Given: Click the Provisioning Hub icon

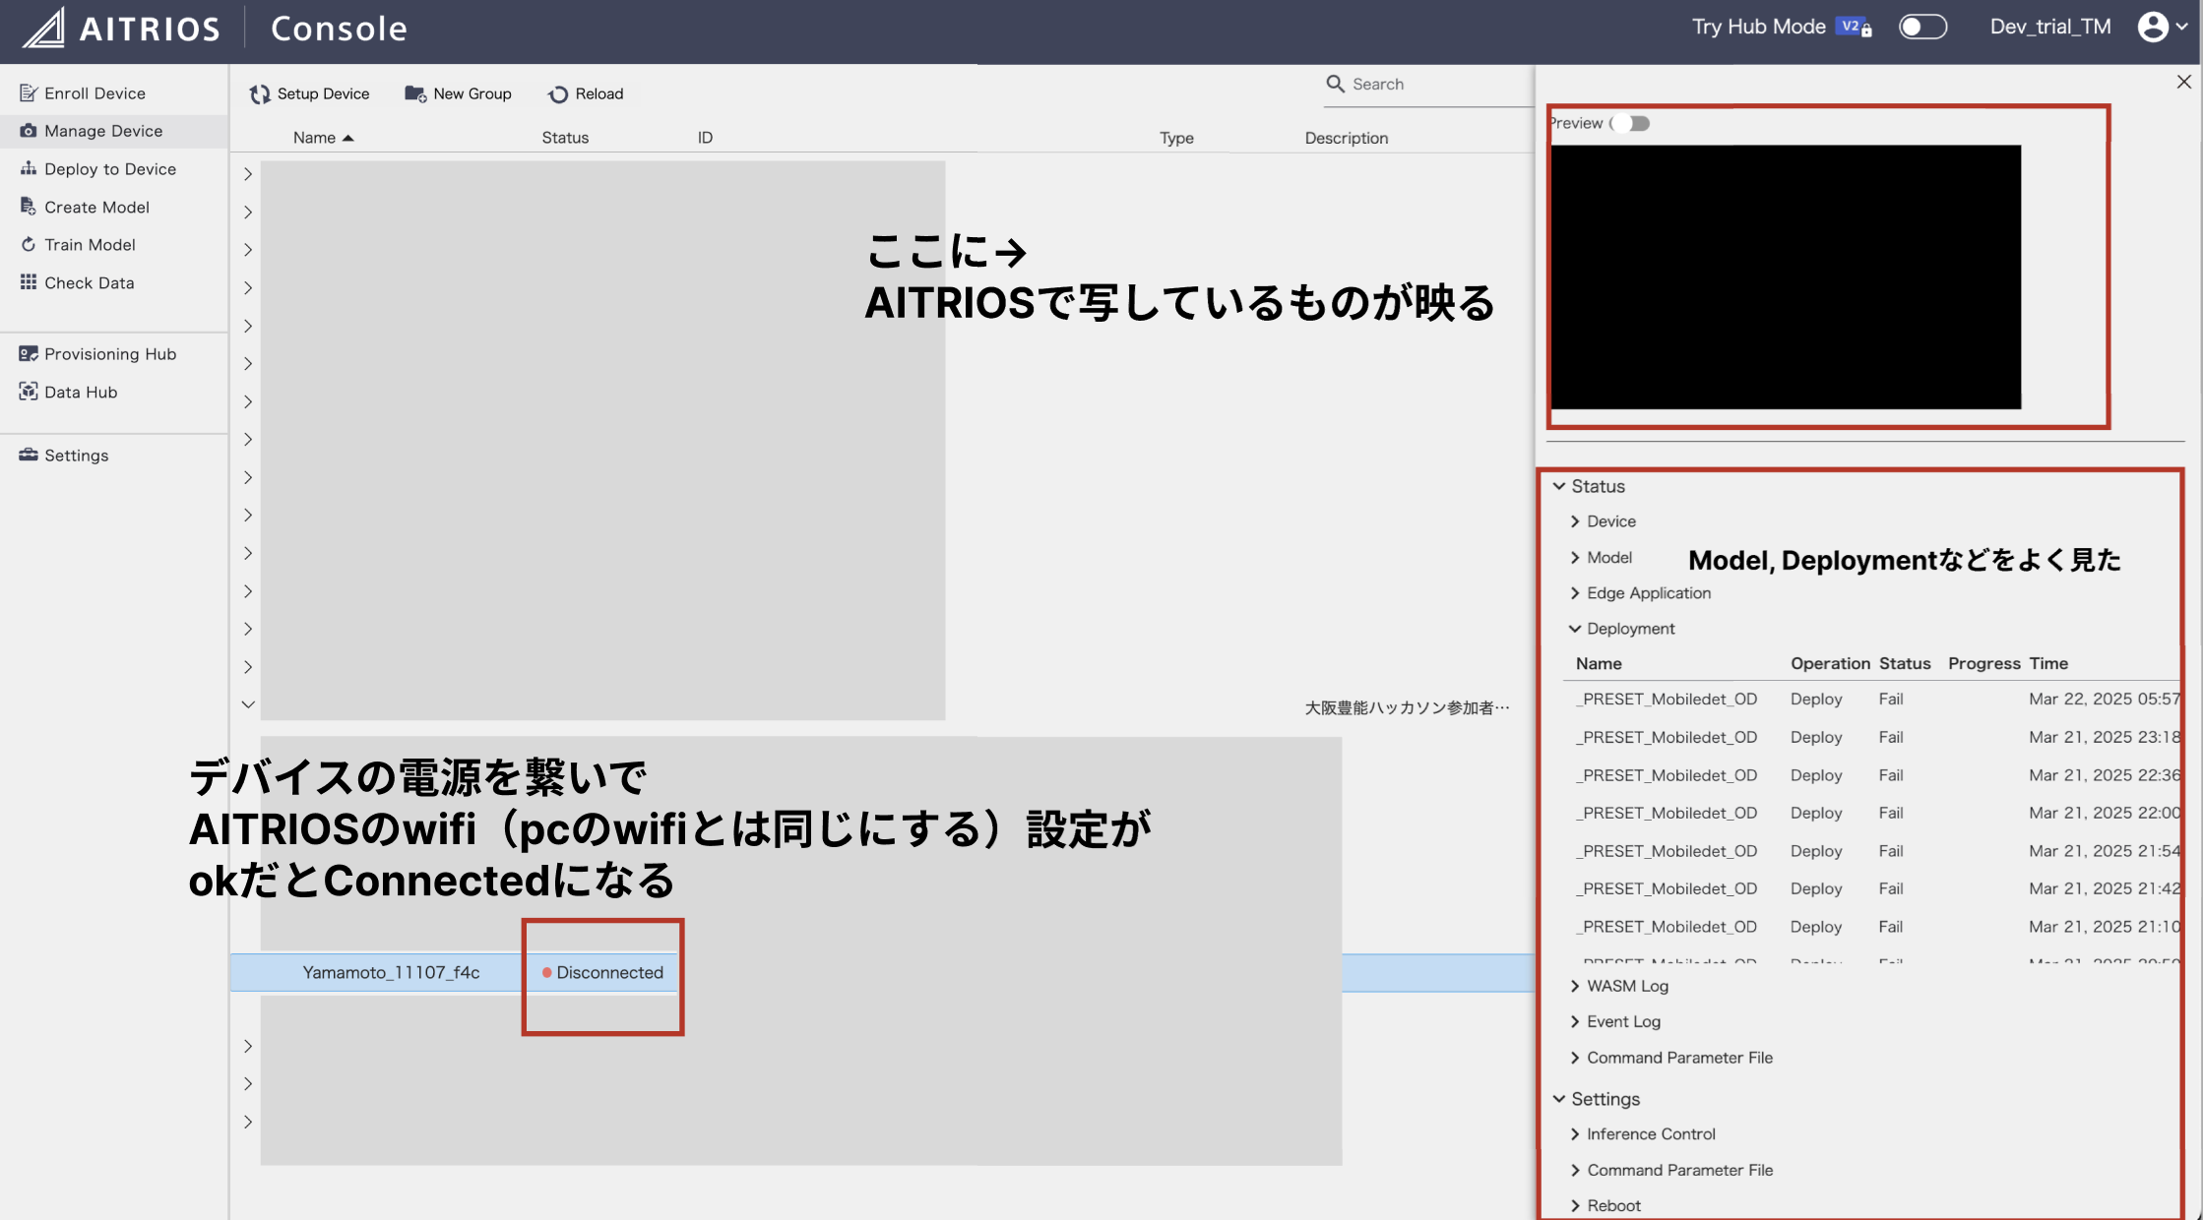Looking at the screenshot, I should coord(29,354).
